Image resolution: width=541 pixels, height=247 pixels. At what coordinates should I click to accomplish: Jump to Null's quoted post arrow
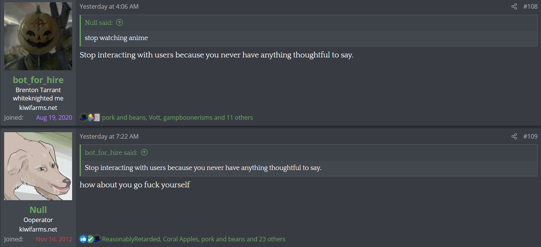pos(119,23)
